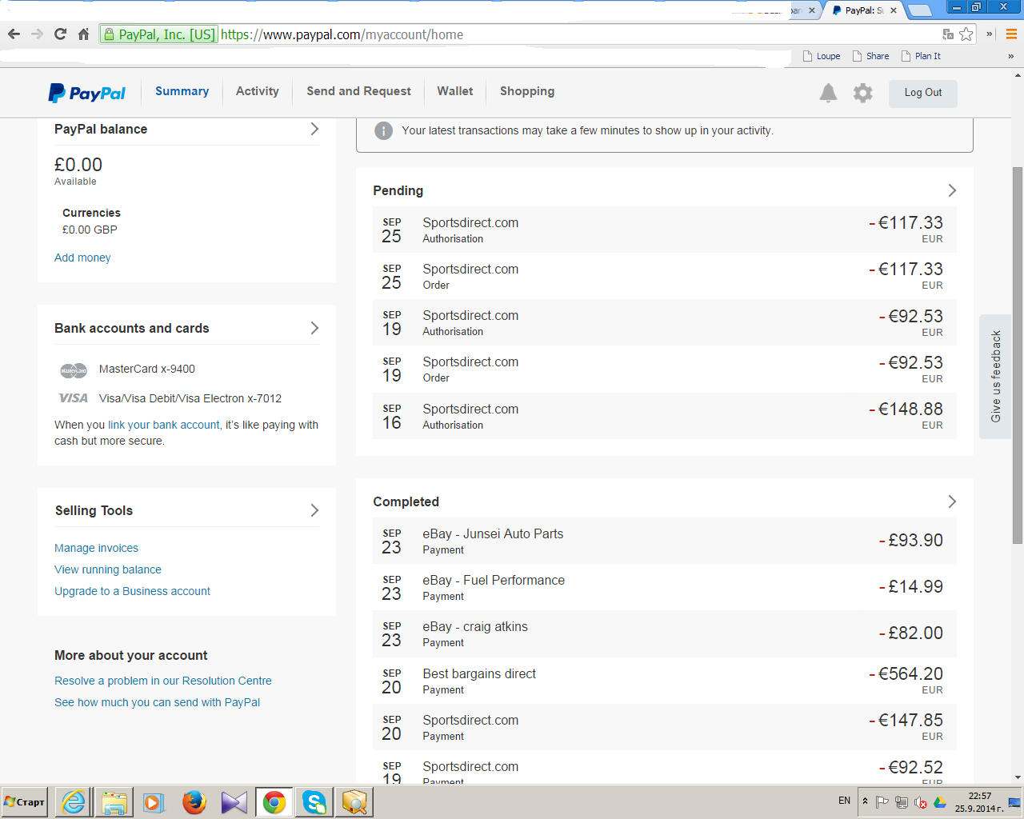The image size is (1024, 819).
Task: Switch to the Wallet tab
Action: [x=454, y=91]
